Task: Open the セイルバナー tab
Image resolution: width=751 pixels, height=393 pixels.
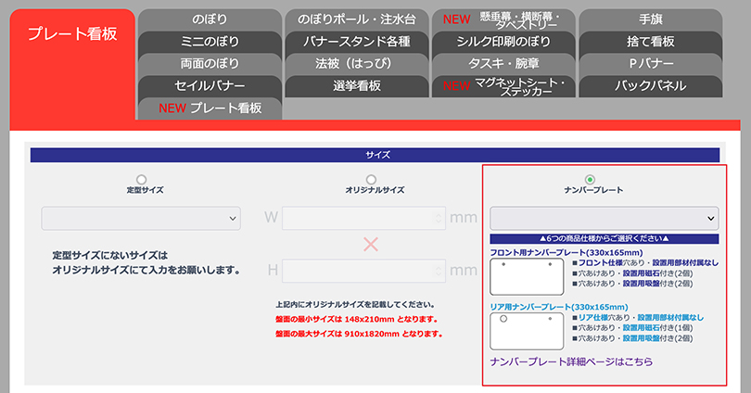Action: (210, 86)
